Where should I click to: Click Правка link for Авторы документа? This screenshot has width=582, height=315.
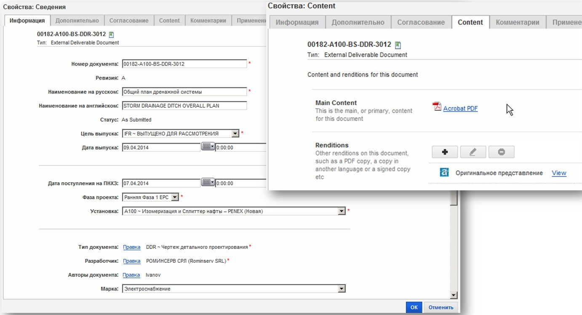[131, 275]
